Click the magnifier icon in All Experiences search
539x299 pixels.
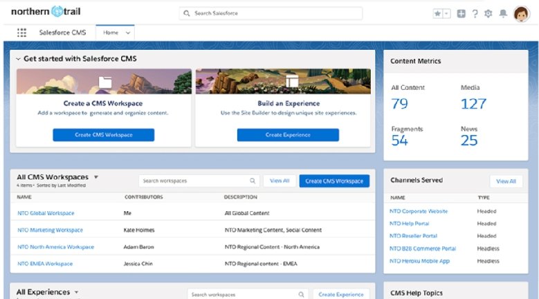[x=301, y=295]
